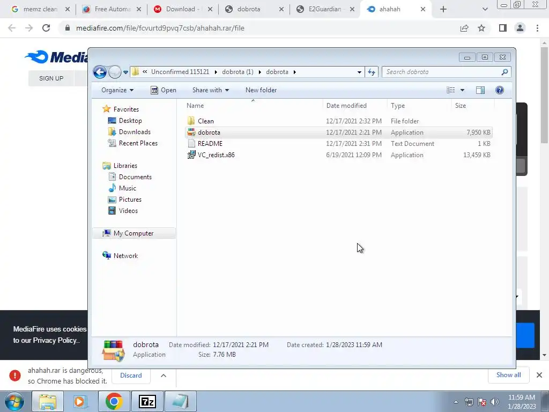Screen dimensions: 549x412
Task: Select the VC_redist.x86 installer
Action: coord(339,155)
